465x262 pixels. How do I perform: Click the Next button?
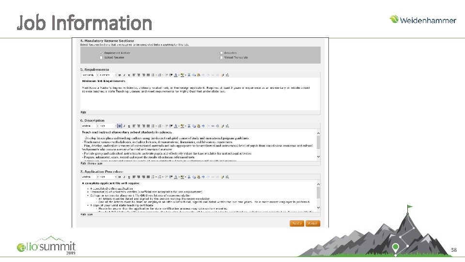297,223
